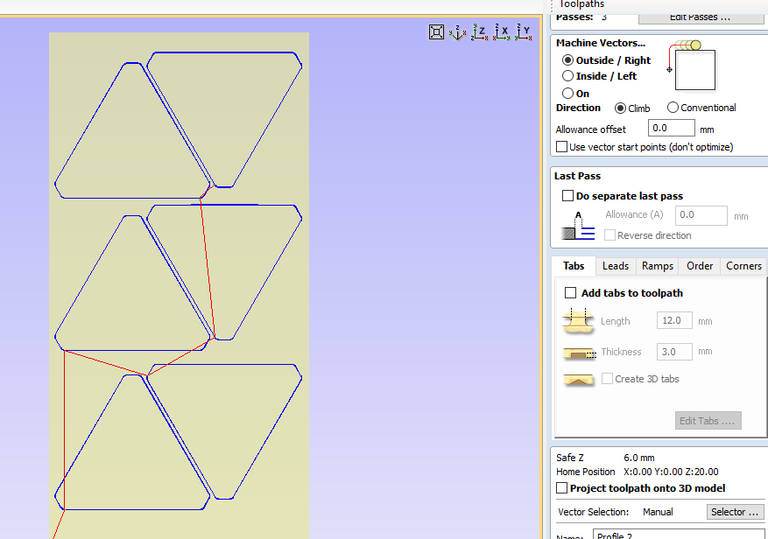Click the machine vectors preview diagram

click(692, 66)
